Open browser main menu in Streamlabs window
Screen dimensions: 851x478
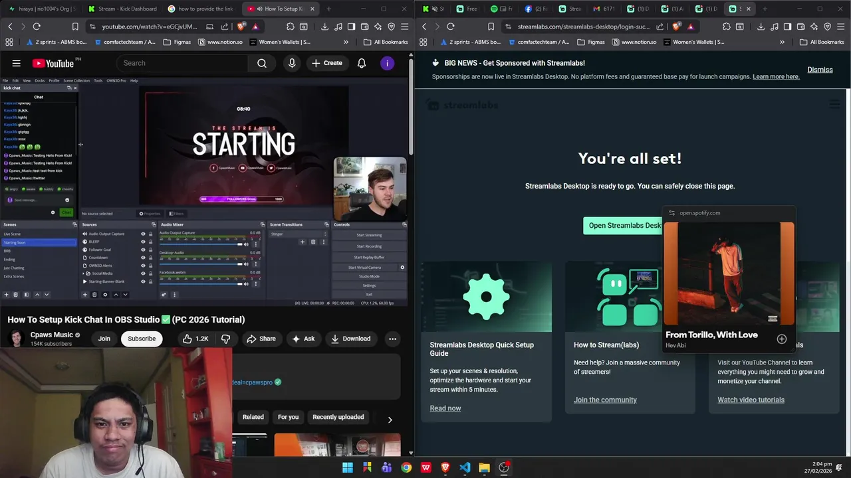pos(841,27)
